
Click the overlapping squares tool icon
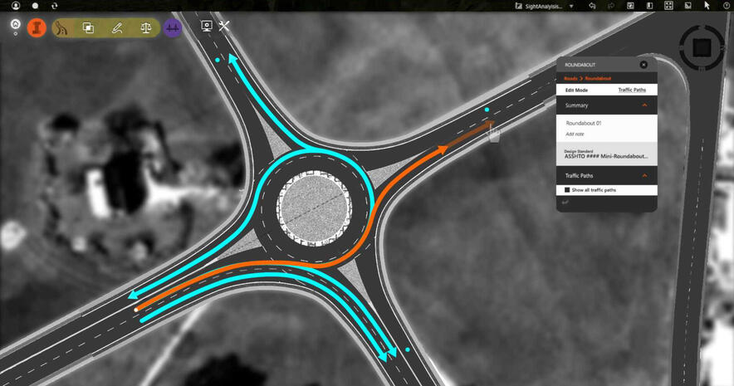(89, 27)
